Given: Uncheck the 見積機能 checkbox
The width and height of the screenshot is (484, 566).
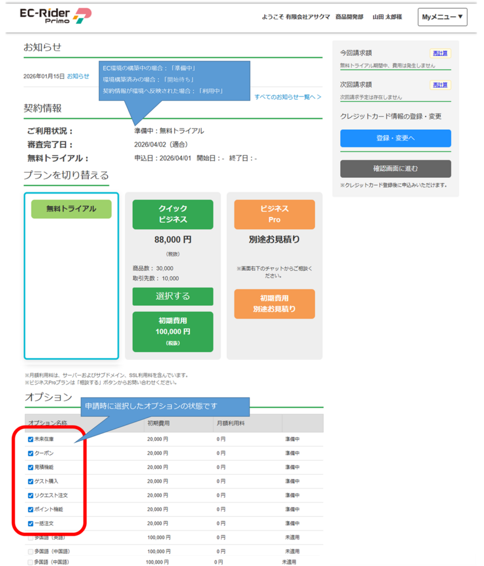Looking at the screenshot, I should click(x=31, y=467).
